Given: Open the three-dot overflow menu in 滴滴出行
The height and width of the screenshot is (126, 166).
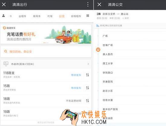Looking at the screenshot, I should [x=88, y=5].
